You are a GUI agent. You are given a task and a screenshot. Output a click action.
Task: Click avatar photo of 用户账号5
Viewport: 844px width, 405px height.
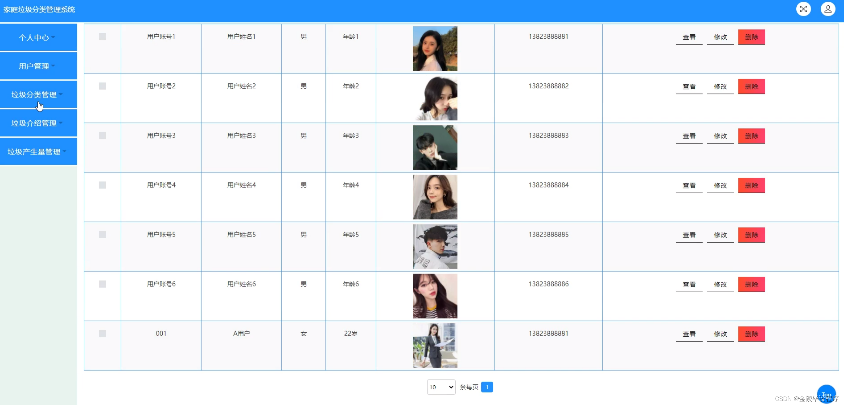[x=435, y=247]
